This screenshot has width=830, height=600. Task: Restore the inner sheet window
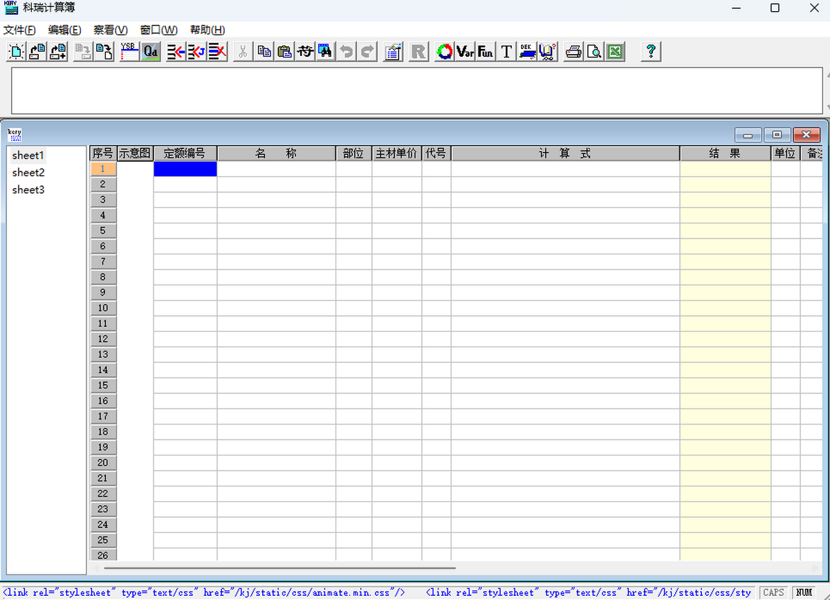click(x=777, y=135)
